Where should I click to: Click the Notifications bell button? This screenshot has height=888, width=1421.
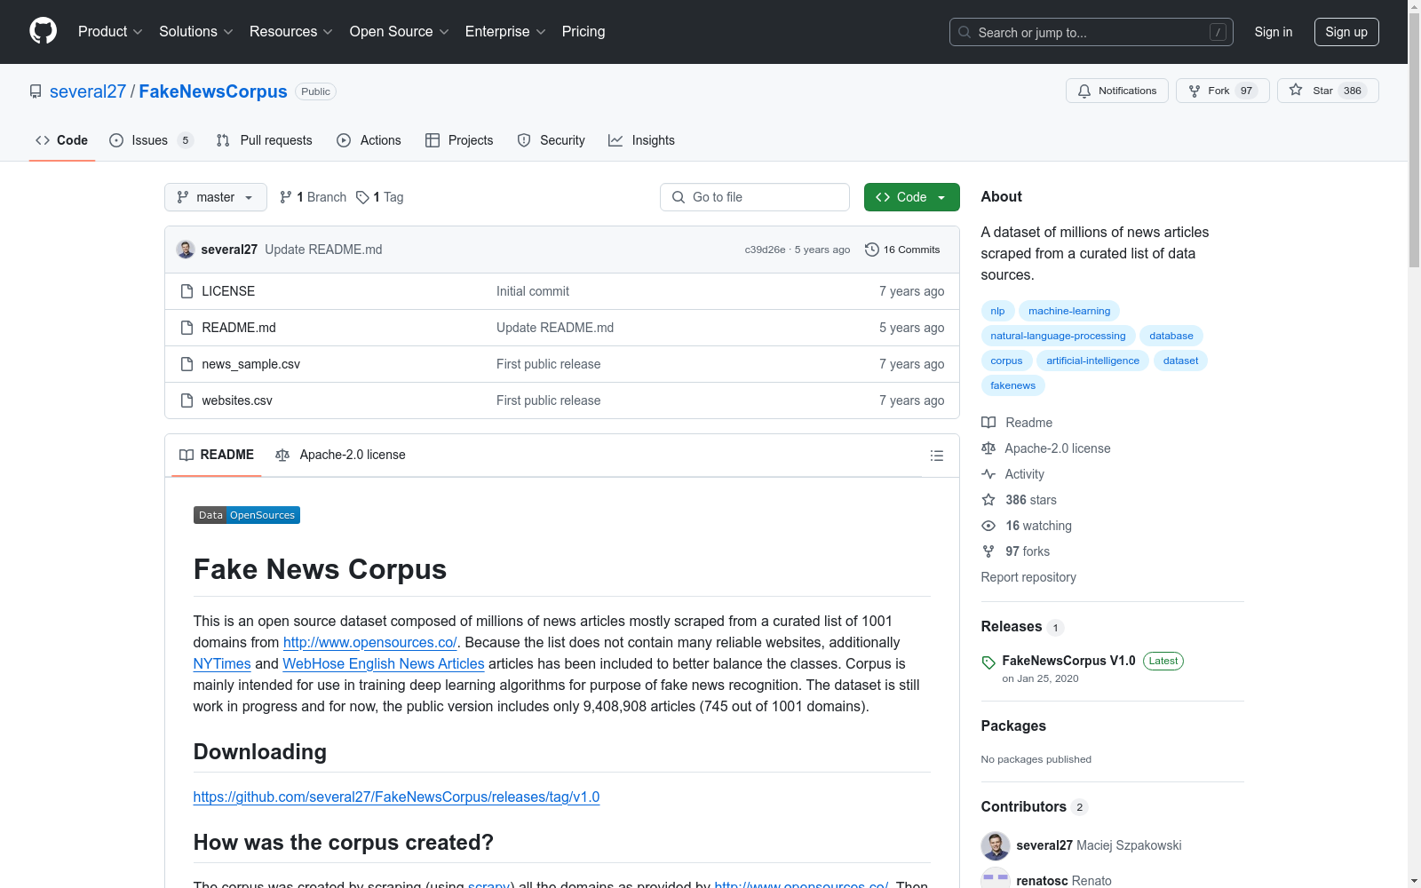pyautogui.click(x=1116, y=91)
